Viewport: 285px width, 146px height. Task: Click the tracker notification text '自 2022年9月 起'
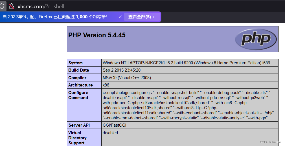pyautogui.click(x=19, y=17)
